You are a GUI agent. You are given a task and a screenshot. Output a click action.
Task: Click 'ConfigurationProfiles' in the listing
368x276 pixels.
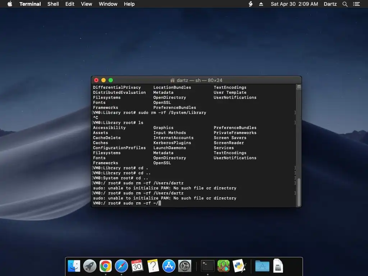pyautogui.click(x=119, y=148)
